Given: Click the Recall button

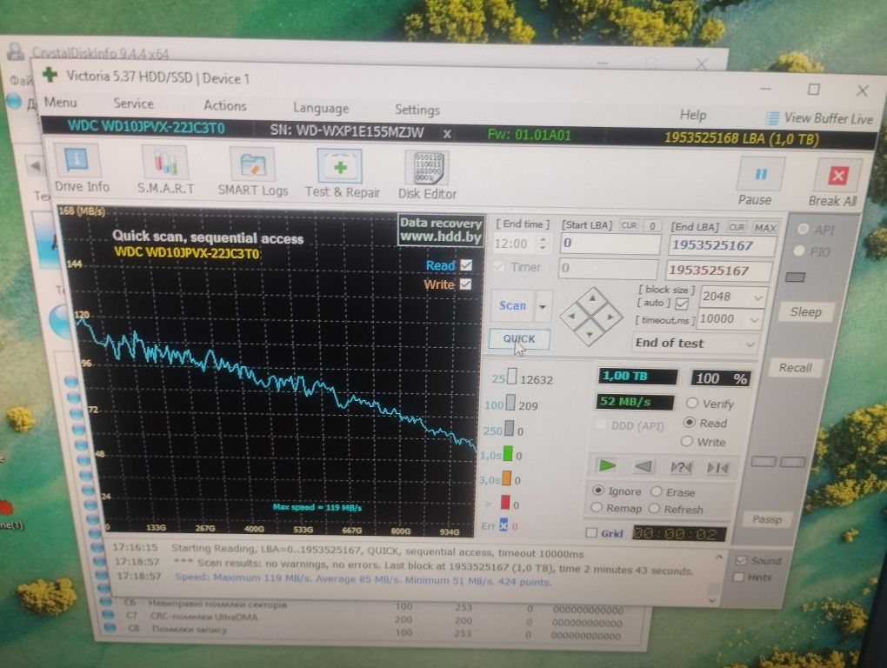Looking at the screenshot, I should point(796,368).
